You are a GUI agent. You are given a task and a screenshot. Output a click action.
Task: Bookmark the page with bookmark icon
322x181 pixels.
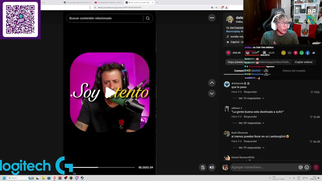pos(90,8)
